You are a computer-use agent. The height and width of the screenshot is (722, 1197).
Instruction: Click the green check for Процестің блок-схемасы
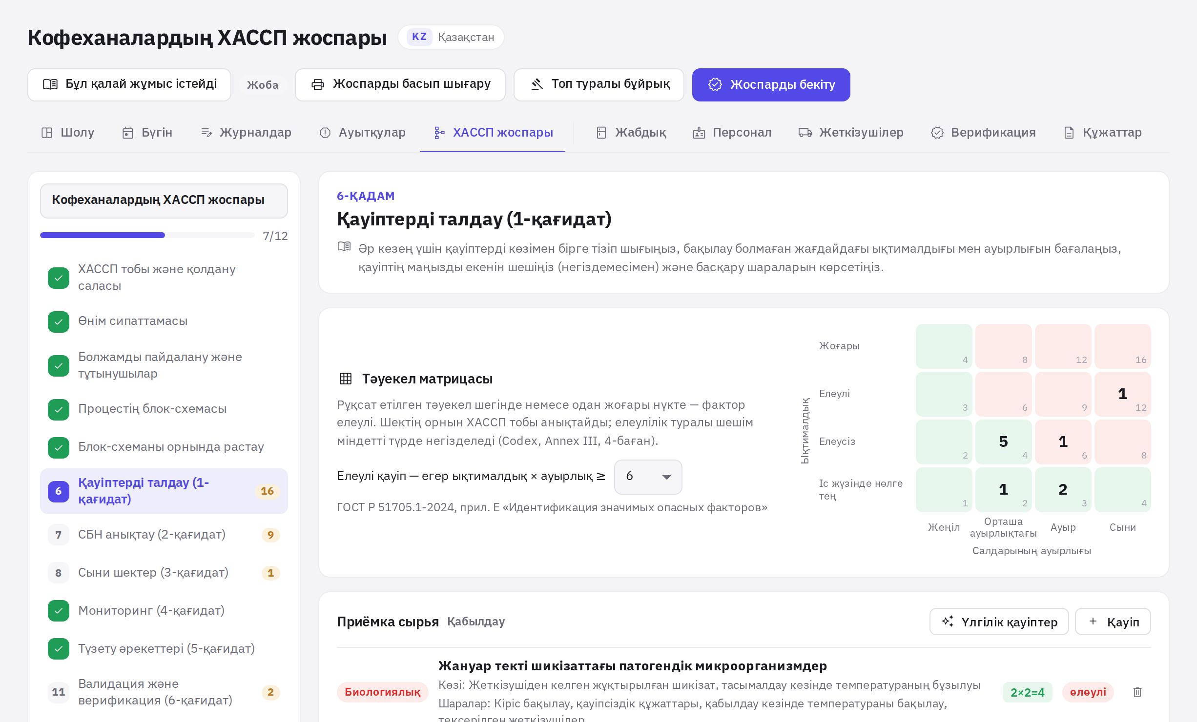(x=59, y=409)
